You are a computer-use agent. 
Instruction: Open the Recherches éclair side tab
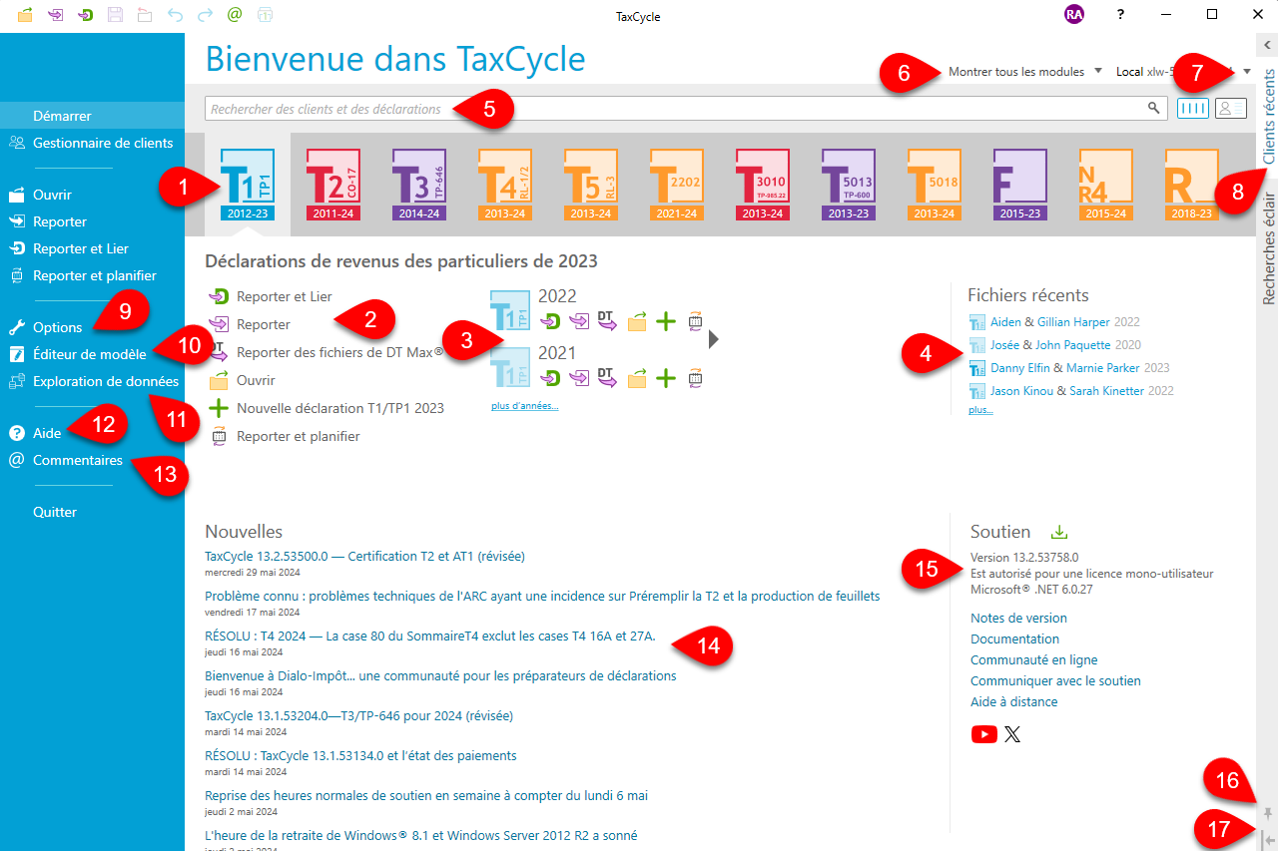pos(1269,247)
